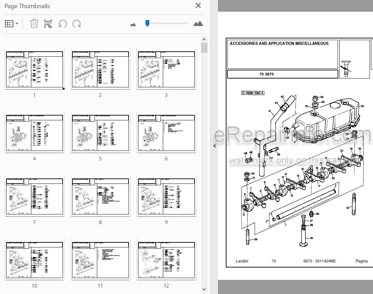This screenshot has height=294, width=373.
Task: Collapse the panel with the left arrow
Action: pyautogui.click(x=214, y=146)
